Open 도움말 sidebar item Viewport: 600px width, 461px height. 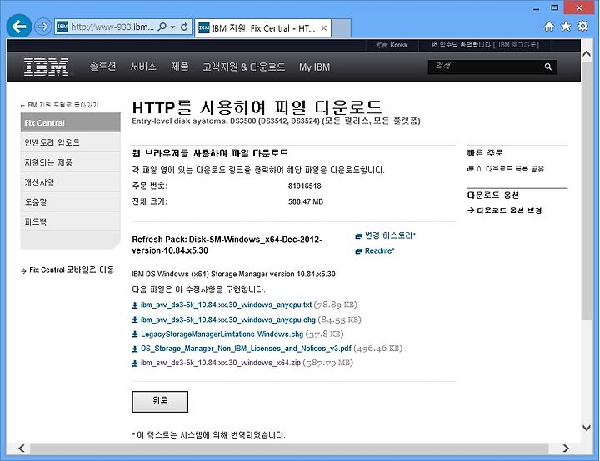pos(70,202)
